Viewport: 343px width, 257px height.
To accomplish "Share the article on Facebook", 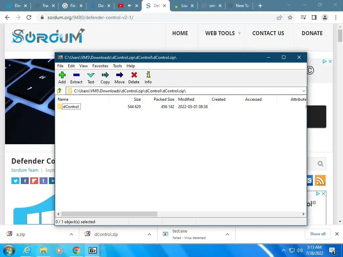I will (x=25, y=181).
